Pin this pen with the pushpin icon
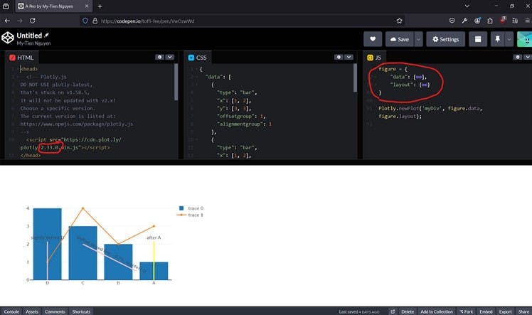 [497, 39]
